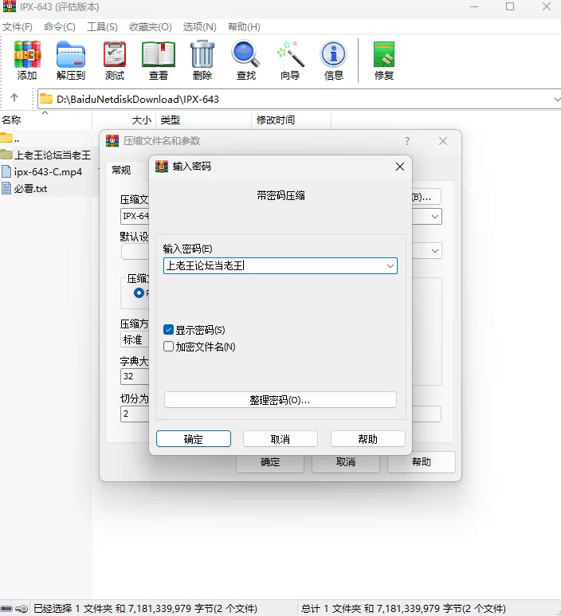Open the Help (帮助) menu

tap(244, 27)
